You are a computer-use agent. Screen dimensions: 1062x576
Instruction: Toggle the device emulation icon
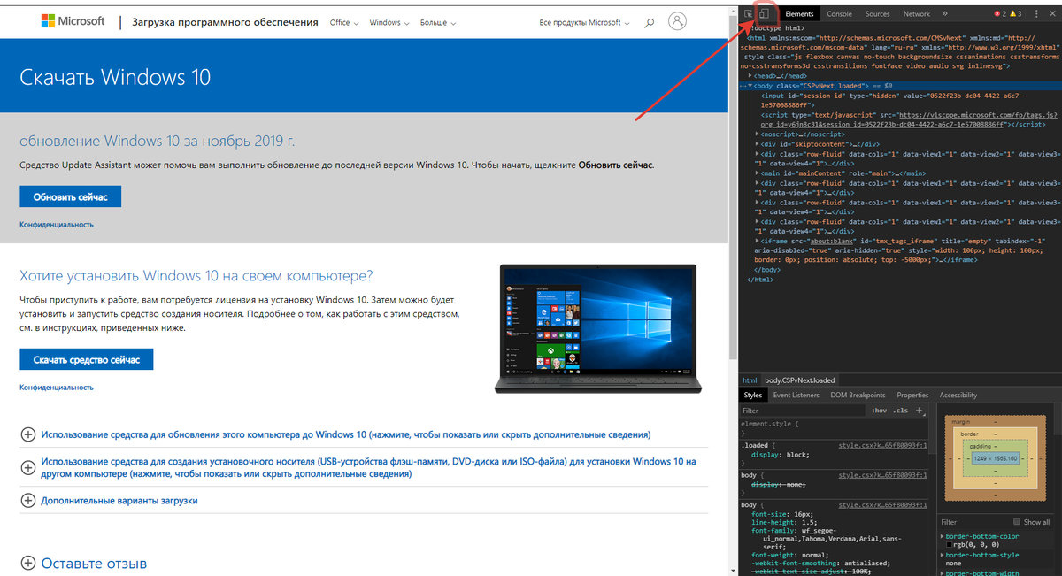click(765, 12)
